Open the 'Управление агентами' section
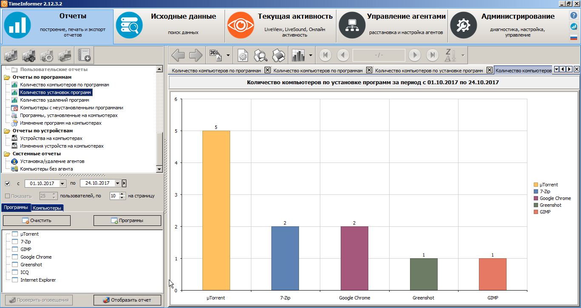 tap(392, 26)
